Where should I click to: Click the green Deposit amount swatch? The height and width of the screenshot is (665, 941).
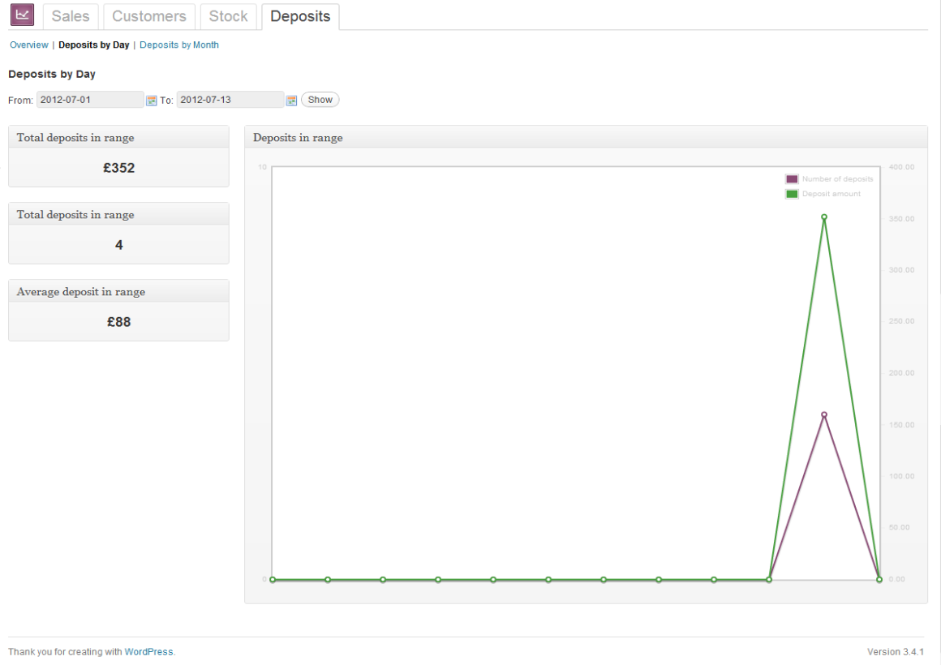click(792, 194)
